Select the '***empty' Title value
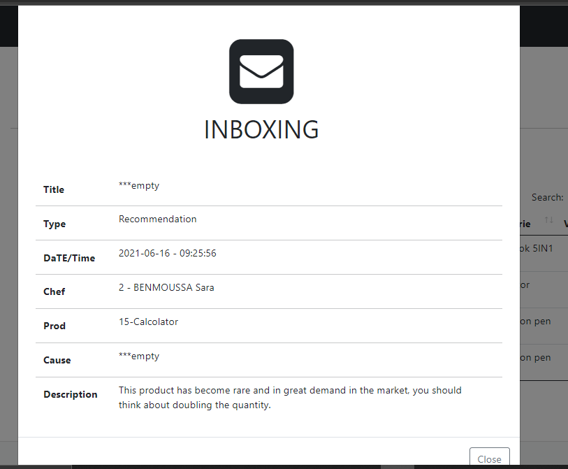 (139, 185)
